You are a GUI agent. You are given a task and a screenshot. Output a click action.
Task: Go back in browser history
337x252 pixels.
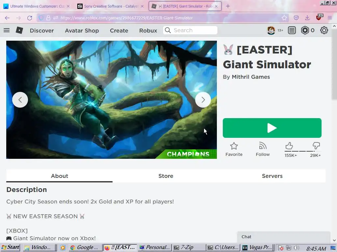[7, 18]
